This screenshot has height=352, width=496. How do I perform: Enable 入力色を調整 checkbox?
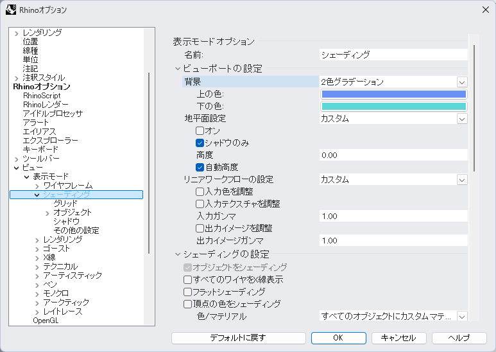(200, 191)
